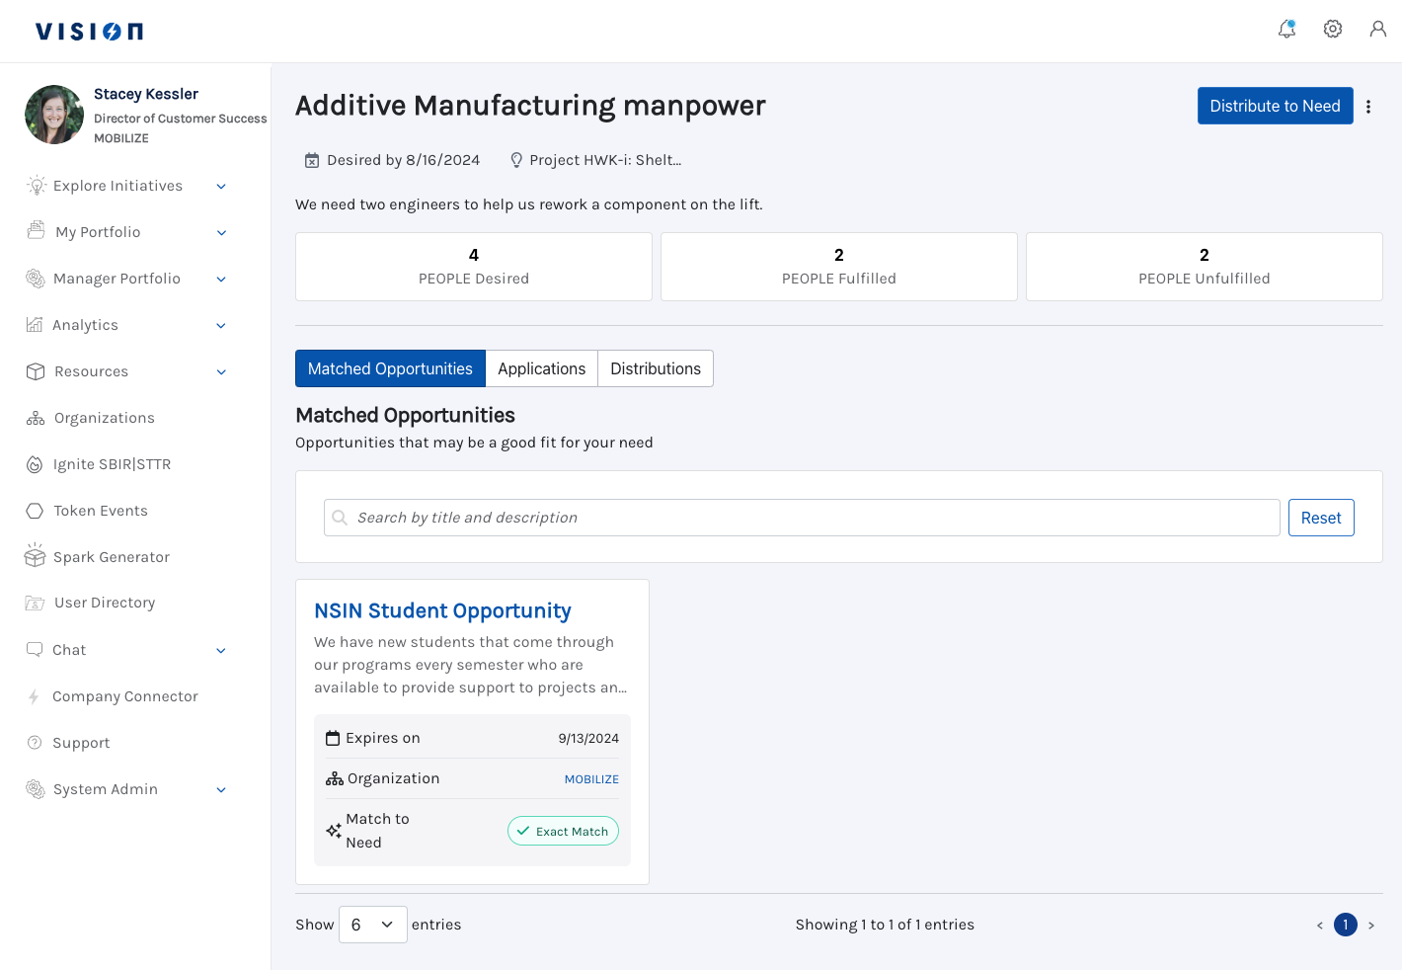1402x970 pixels.
Task: Click the Distribute to Need button
Action: [1275, 107]
